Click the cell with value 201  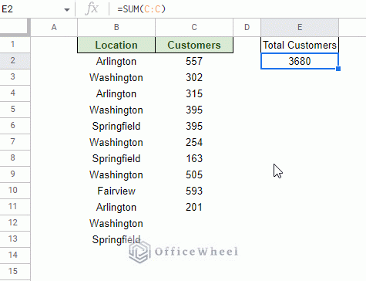(194, 207)
